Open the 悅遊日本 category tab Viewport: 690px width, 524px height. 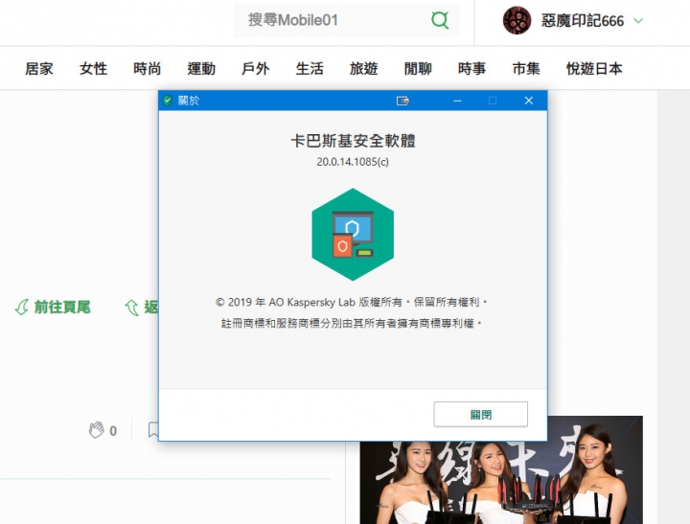tap(594, 69)
